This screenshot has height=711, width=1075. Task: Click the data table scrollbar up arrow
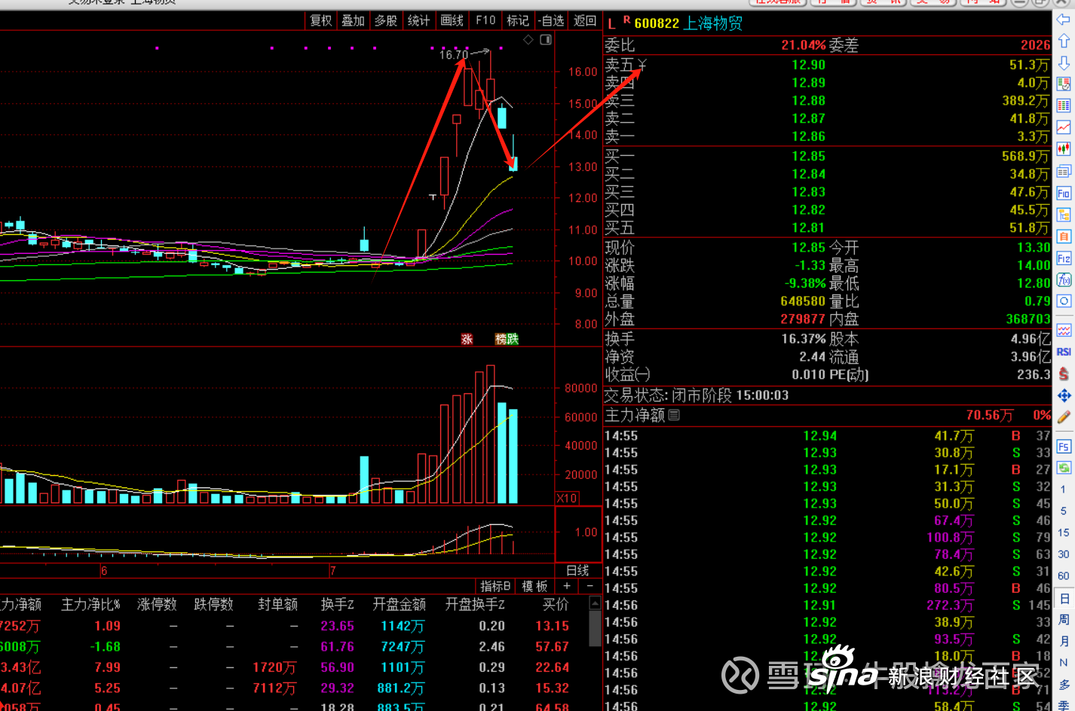click(595, 603)
